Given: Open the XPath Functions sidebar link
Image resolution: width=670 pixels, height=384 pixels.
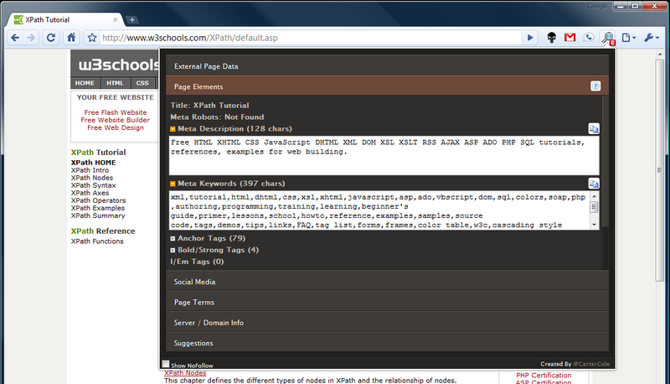Looking at the screenshot, I should tap(97, 241).
